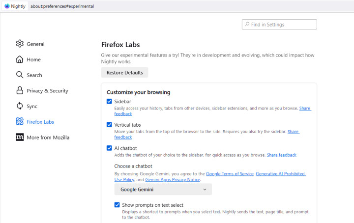354x223 pixels.
Task: Click the Firefox Labs icon
Action: point(20,122)
